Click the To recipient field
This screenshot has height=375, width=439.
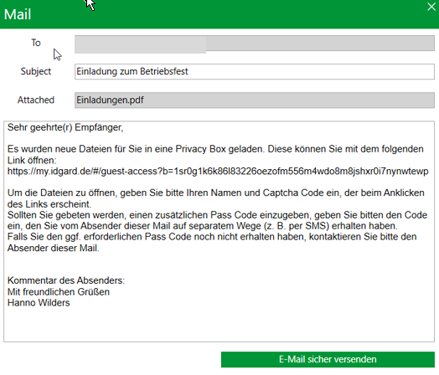(x=254, y=44)
